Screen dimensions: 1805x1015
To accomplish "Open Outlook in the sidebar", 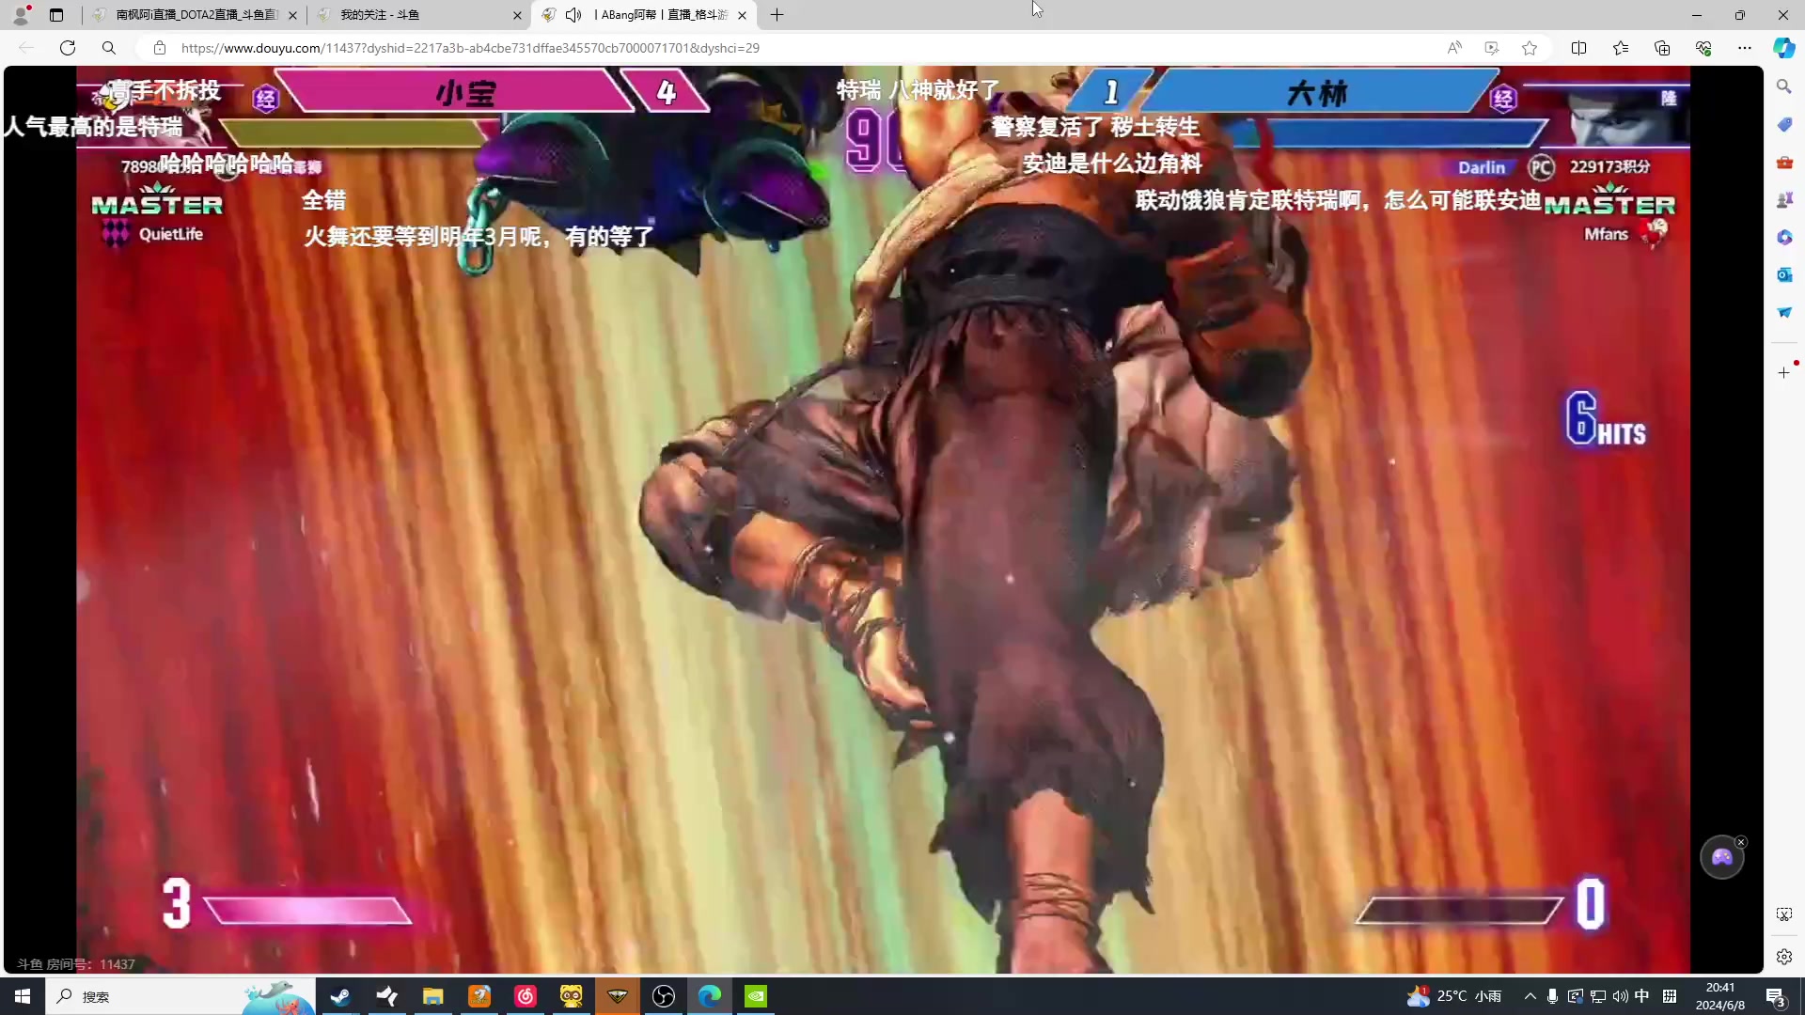I will pyautogui.click(x=1784, y=274).
